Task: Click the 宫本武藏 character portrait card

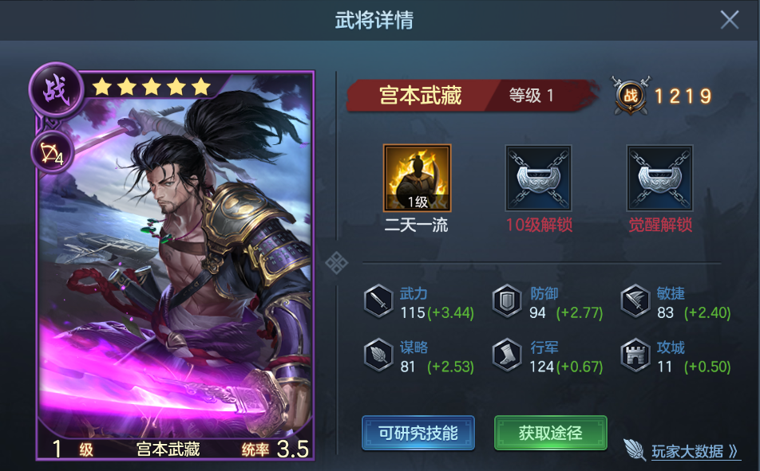Action: point(176,265)
